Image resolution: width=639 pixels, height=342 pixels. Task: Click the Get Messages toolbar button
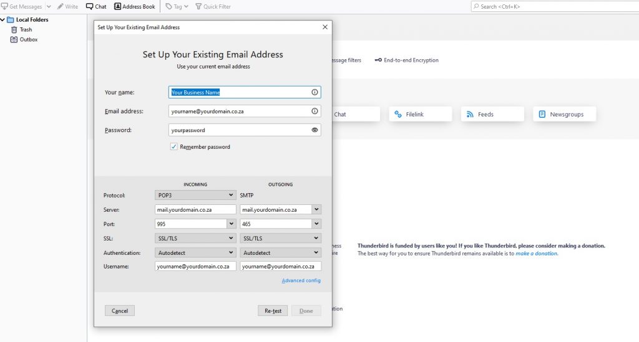[x=22, y=6]
